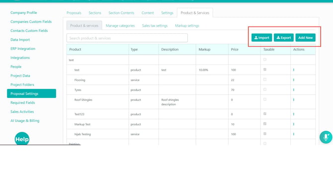This screenshot has height=187, width=333.
Task: Open actions menu for hijab Testing row
Action: point(294,134)
